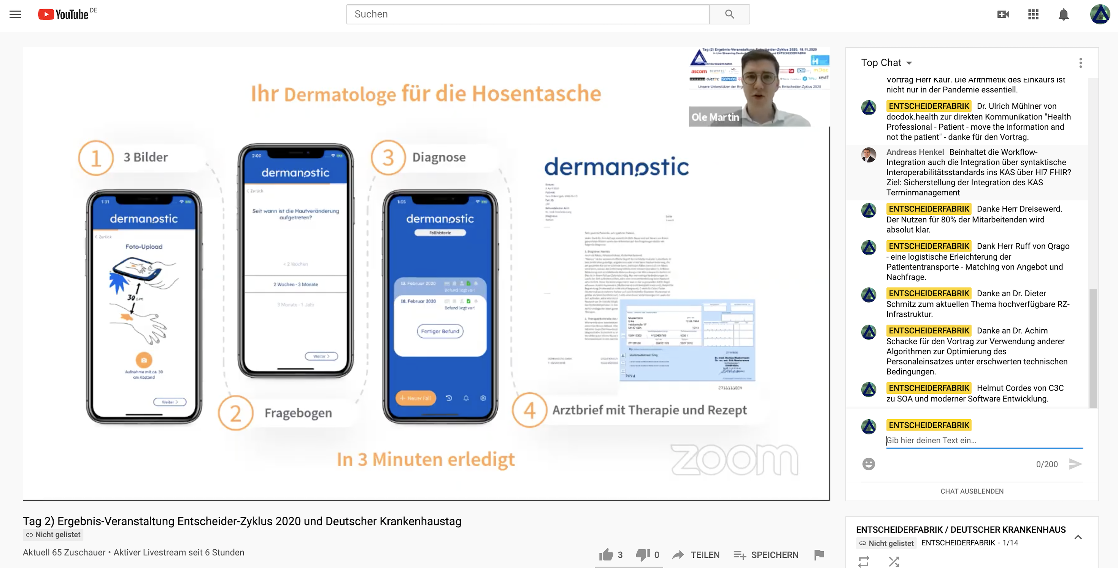Click avatar beside the Dr. Achim Schacke message

pyautogui.click(x=869, y=332)
